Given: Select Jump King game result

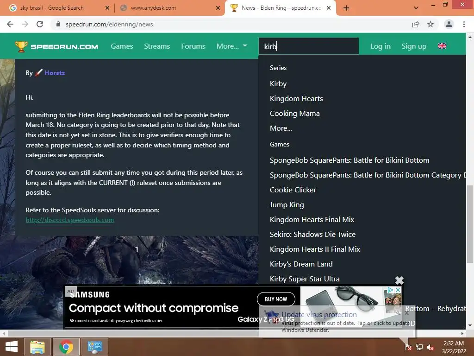Looking at the screenshot, I should [287, 205].
